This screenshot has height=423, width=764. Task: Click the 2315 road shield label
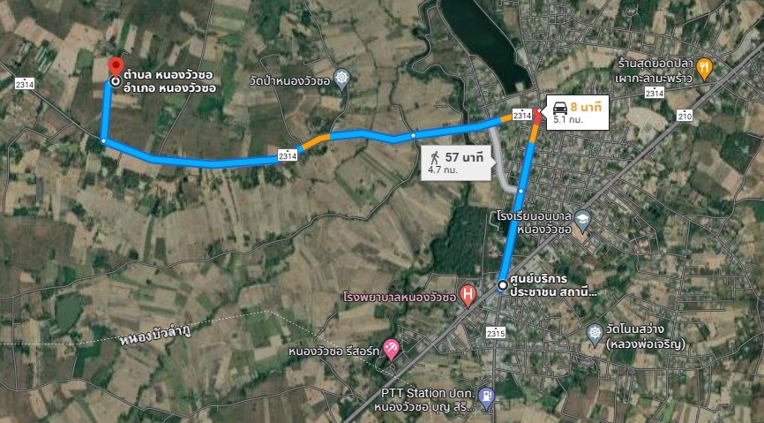pyautogui.click(x=496, y=333)
